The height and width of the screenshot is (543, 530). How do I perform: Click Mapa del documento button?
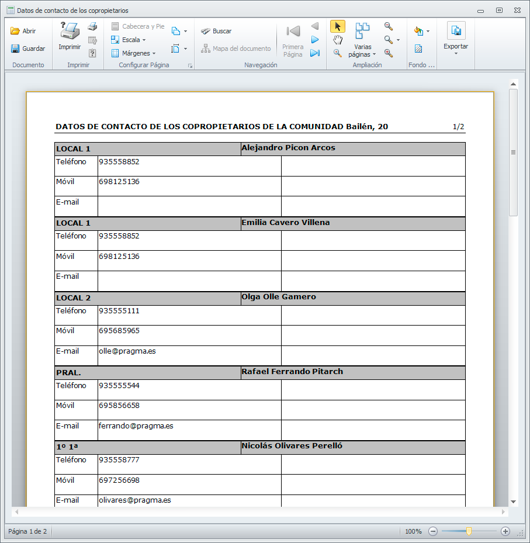coord(235,49)
